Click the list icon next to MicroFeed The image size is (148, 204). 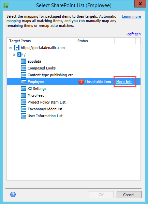point(24,95)
